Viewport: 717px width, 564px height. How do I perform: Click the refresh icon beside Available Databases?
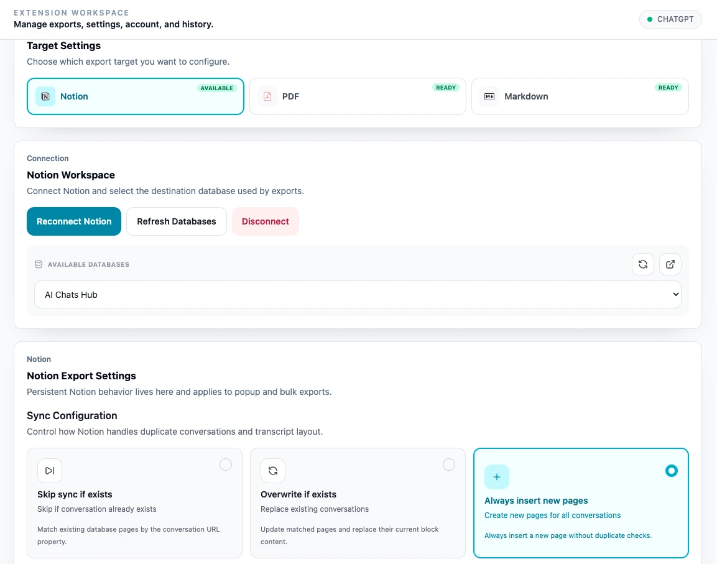coord(643,264)
